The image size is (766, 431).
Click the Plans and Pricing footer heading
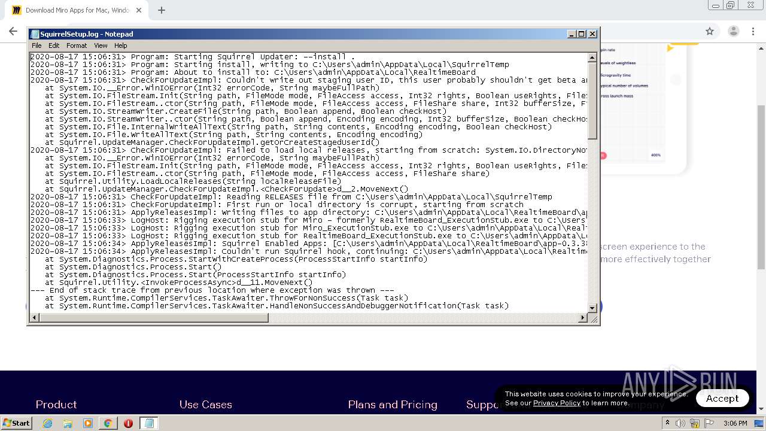click(x=393, y=405)
